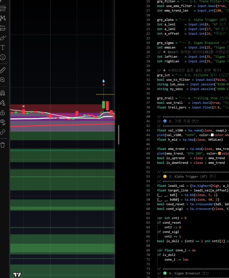Image resolution: width=229 pixels, height=278 pixels.
Task: Click the code editor vertical scrollbar thumb
Action: [118, 135]
